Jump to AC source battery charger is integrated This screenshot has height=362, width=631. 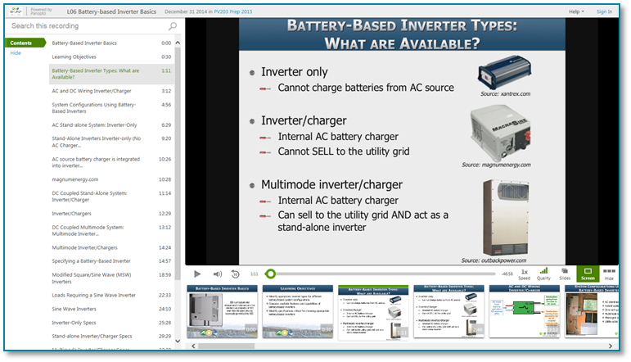click(x=111, y=162)
